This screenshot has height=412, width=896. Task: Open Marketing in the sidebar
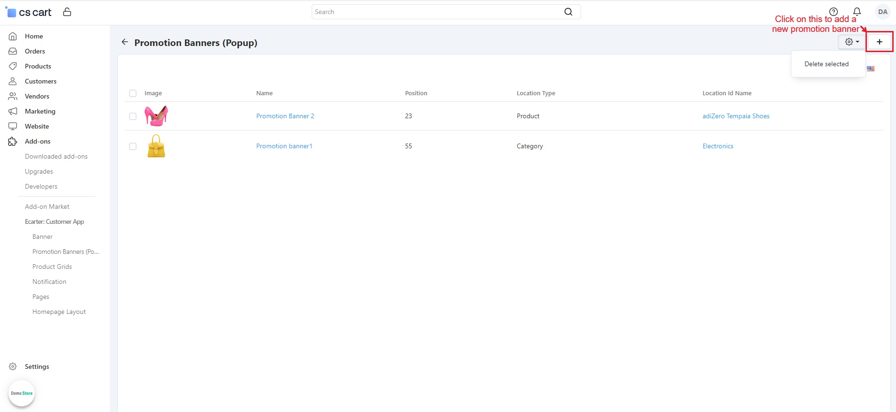(x=40, y=111)
